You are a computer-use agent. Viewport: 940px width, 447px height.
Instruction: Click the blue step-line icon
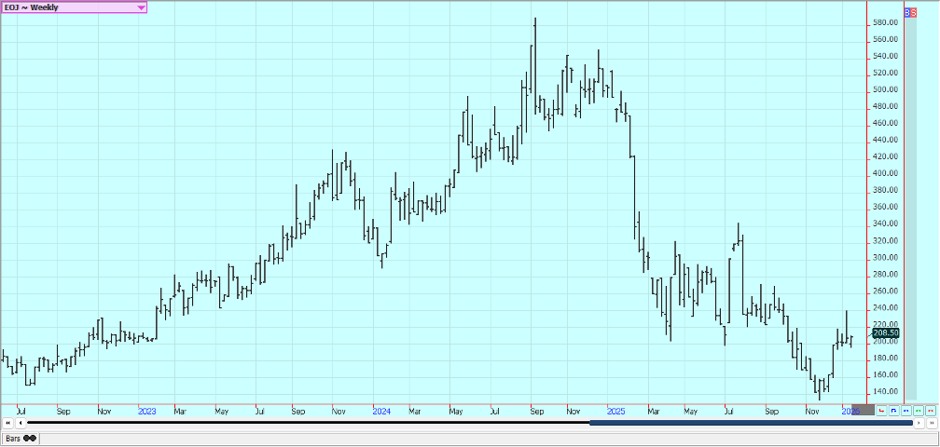pos(894,410)
